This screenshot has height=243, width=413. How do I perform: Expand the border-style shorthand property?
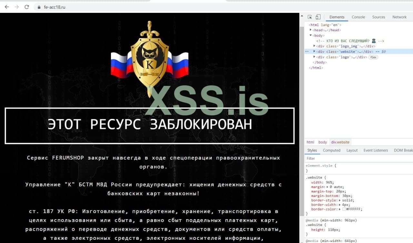pos(340,200)
